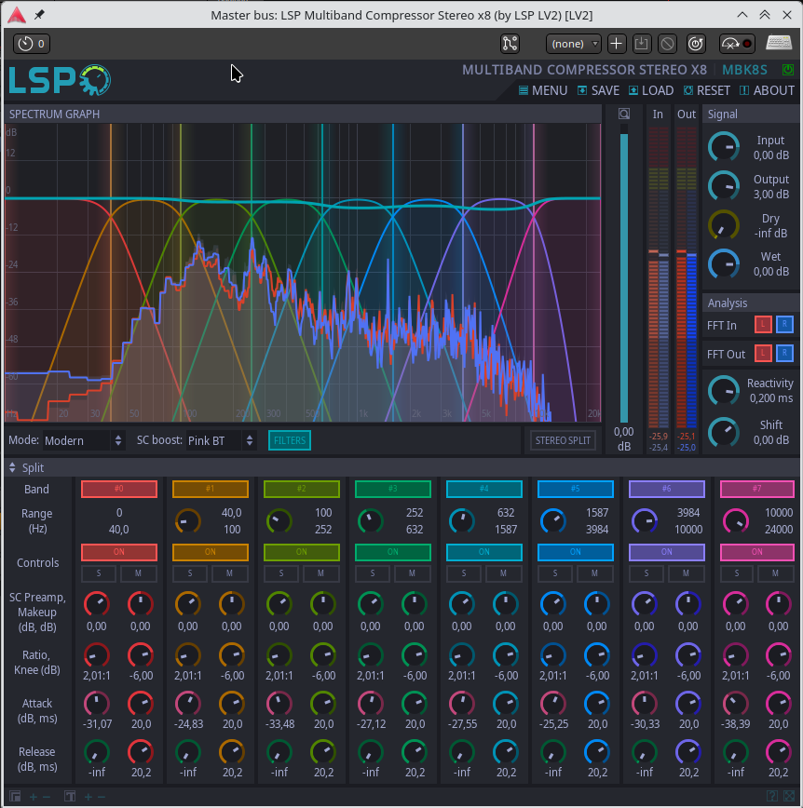Click the save preset icon
The image size is (803, 808).
point(642,44)
